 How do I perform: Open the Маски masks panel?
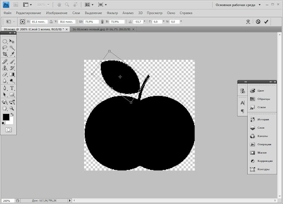[x=262, y=153]
